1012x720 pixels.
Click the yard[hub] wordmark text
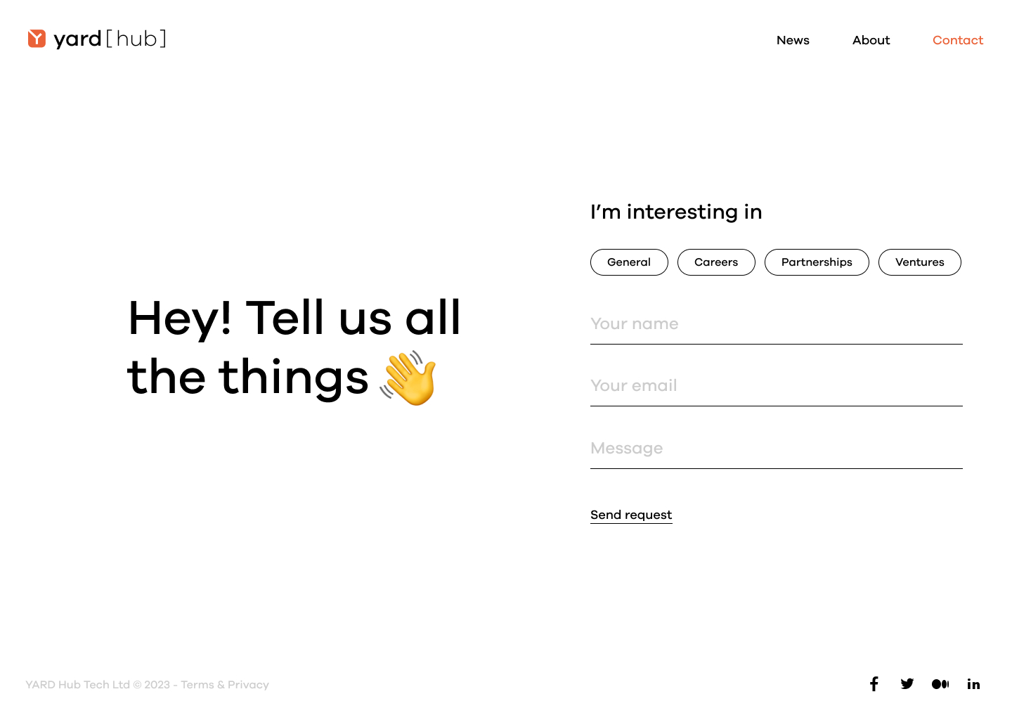click(110, 39)
